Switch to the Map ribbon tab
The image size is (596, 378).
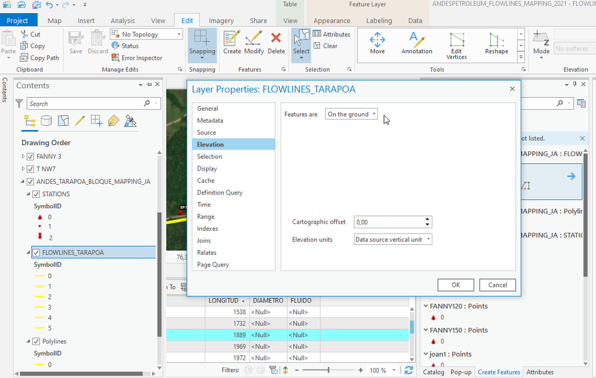[x=54, y=20]
